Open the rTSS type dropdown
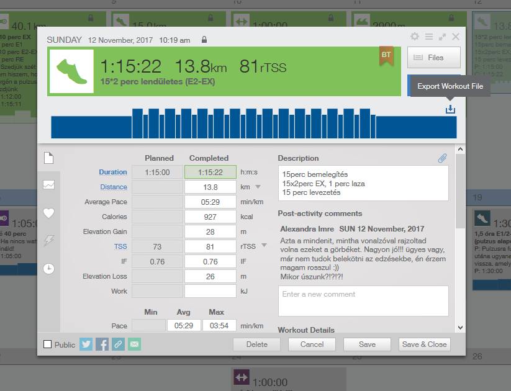 pos(265,245)
